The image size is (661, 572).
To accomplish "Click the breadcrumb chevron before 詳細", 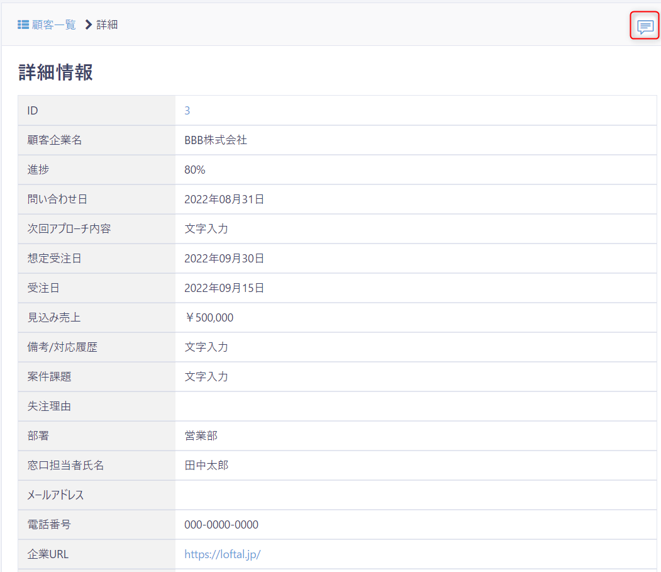I will coord(88,25).
